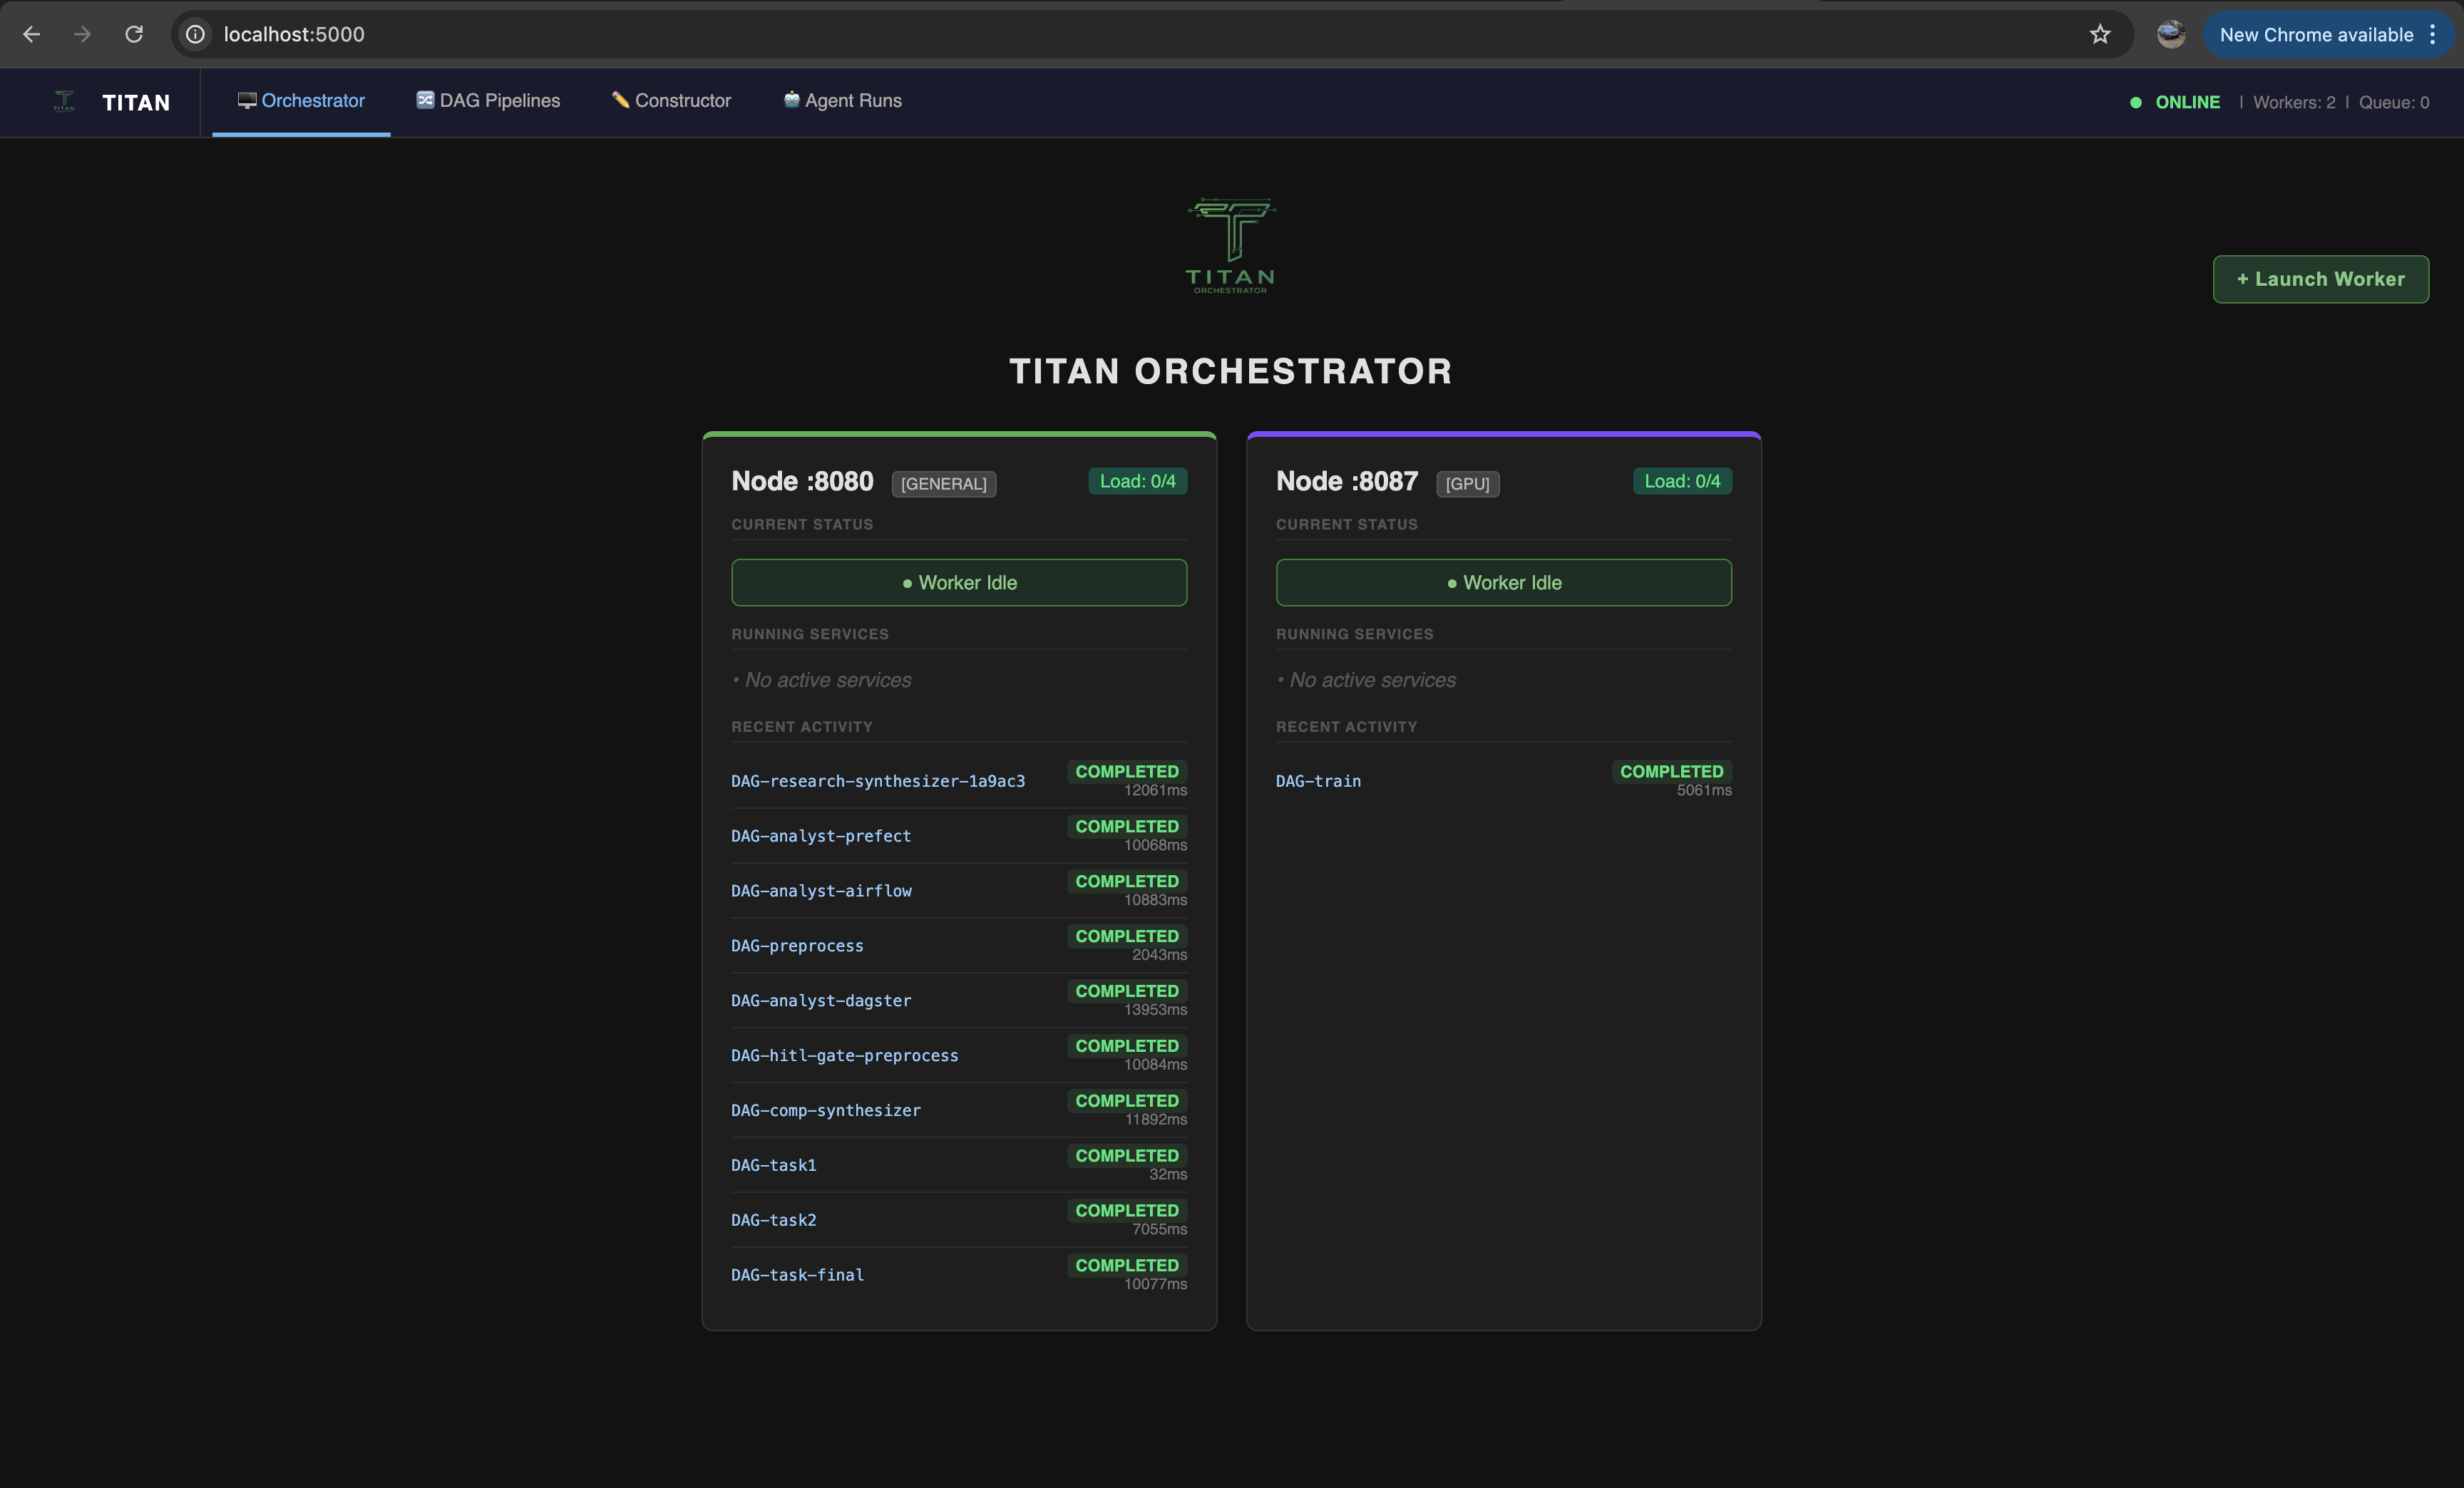
Task: Click the TITAN ORCHESTRATOR page title
Action: pos(1231,372)
